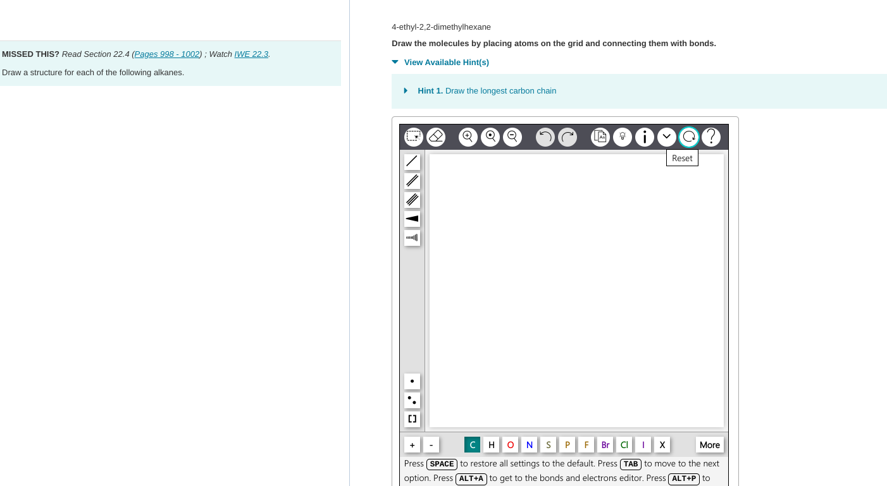Viewport: 887px width, 486px height.
Task: Click the lightbulb hint icon
Action: (623, 137)
